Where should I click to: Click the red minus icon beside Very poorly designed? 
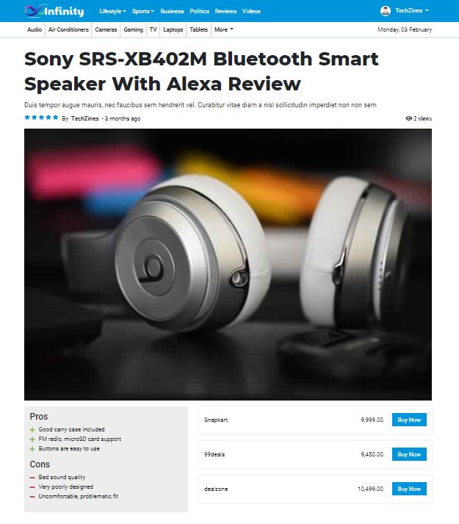coord(32,487)
